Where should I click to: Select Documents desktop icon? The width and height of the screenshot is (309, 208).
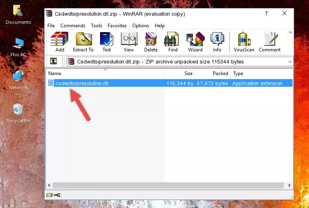click(x=18, y=14)
